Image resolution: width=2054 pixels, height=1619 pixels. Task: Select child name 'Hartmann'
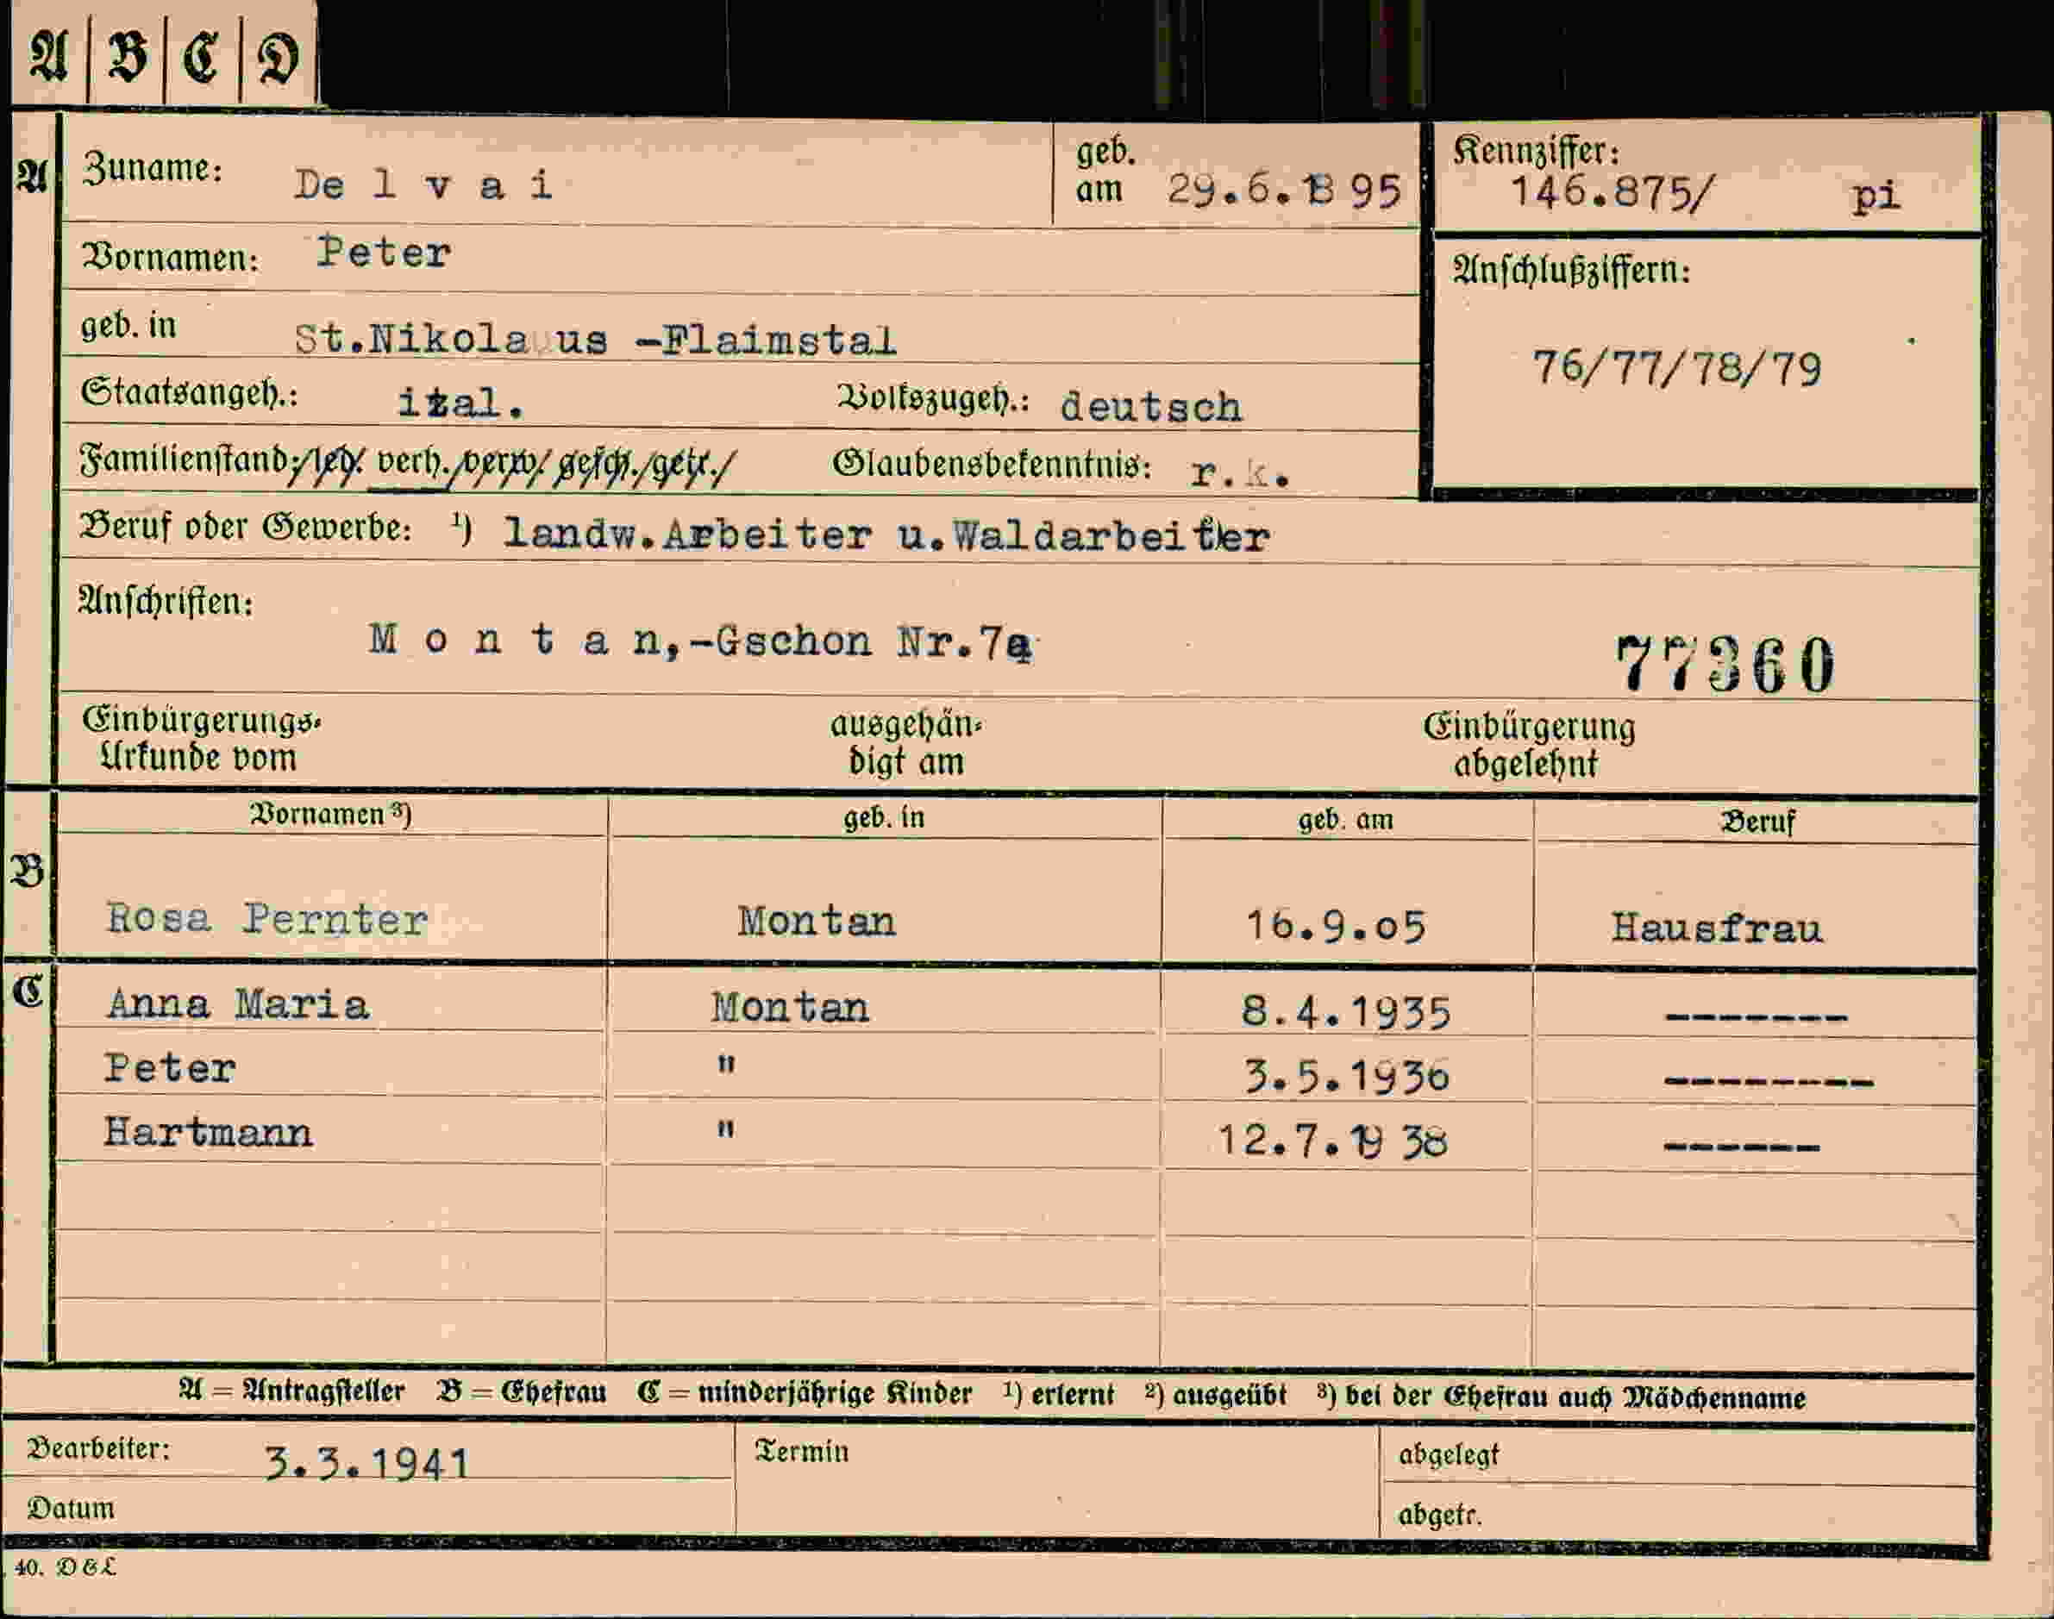pyautogui.click(x=208, y=1132)
